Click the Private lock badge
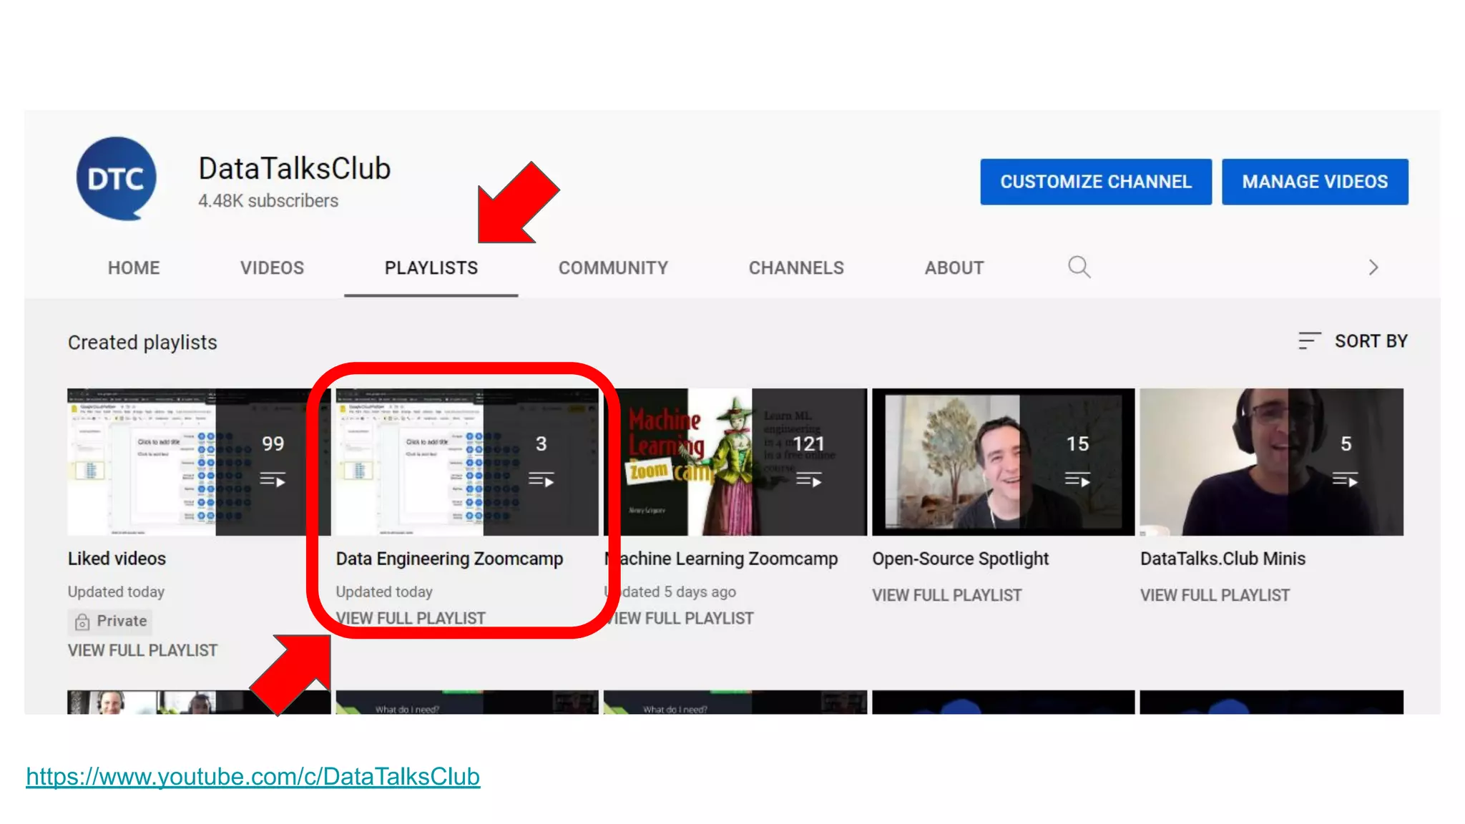1465x824 pixels. click(x=111, y=621)
